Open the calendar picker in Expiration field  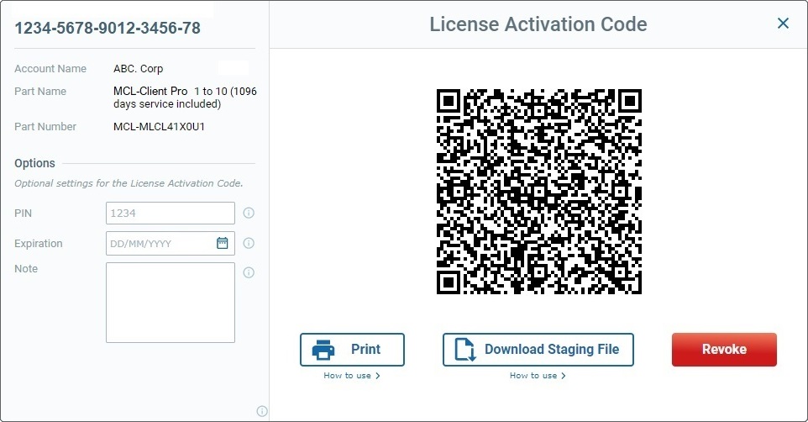(x=222, y=243)
